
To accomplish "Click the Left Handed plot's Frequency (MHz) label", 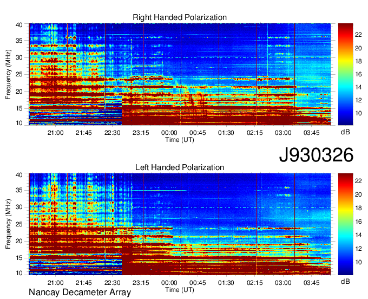I will click(x=8, y=224).
